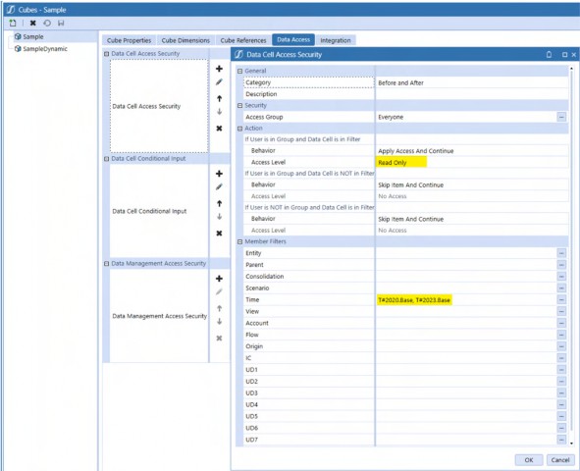Add a Data Management Access Security item
580x471 pixels.
tap(219, 279)
